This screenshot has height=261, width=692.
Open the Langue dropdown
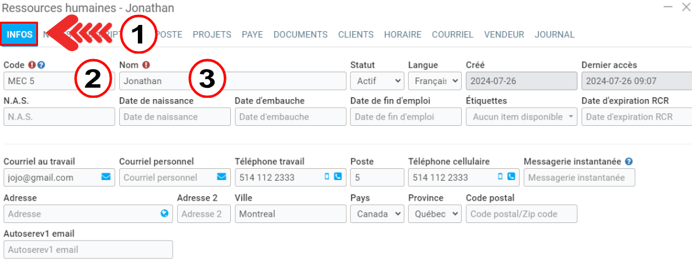pyautogui.click(x=434, y=81)
